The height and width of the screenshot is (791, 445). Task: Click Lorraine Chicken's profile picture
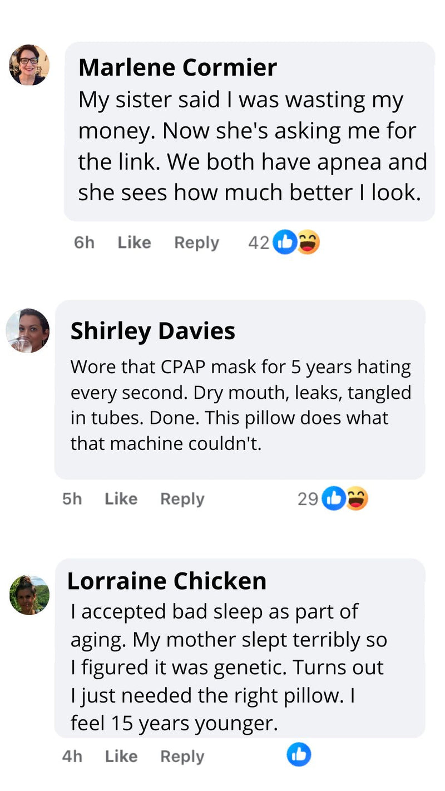(x=29, y=595)
